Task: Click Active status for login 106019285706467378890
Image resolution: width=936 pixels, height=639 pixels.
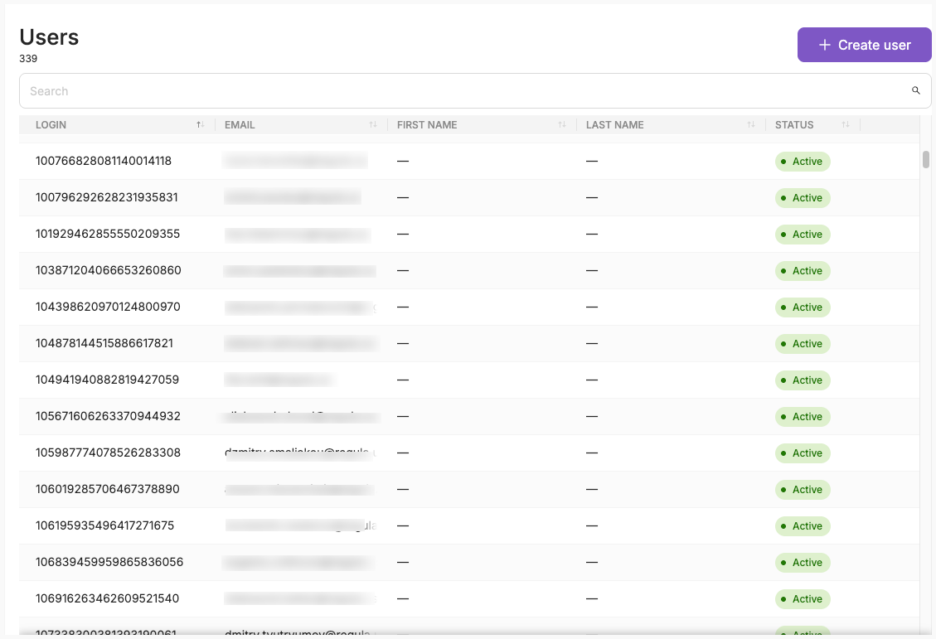Action: [803, 489]
